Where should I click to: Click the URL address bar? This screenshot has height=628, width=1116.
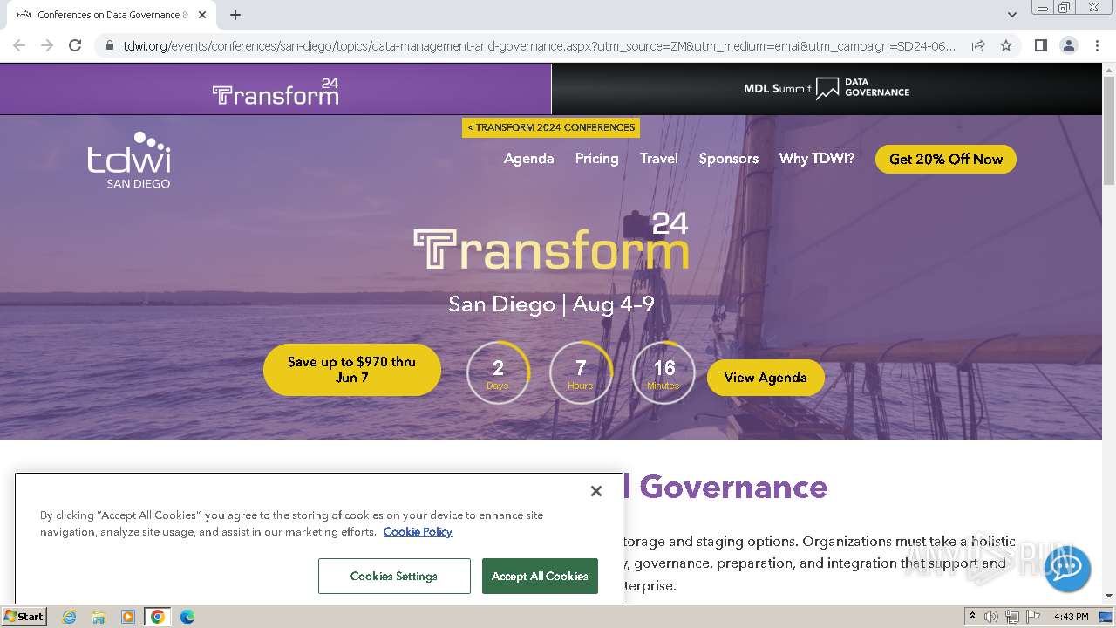click(x=539, y=45)
